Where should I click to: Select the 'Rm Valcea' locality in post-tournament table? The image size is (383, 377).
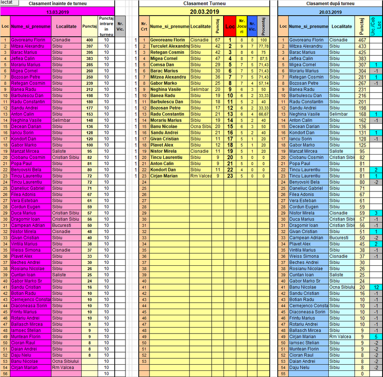pos(341,337)
